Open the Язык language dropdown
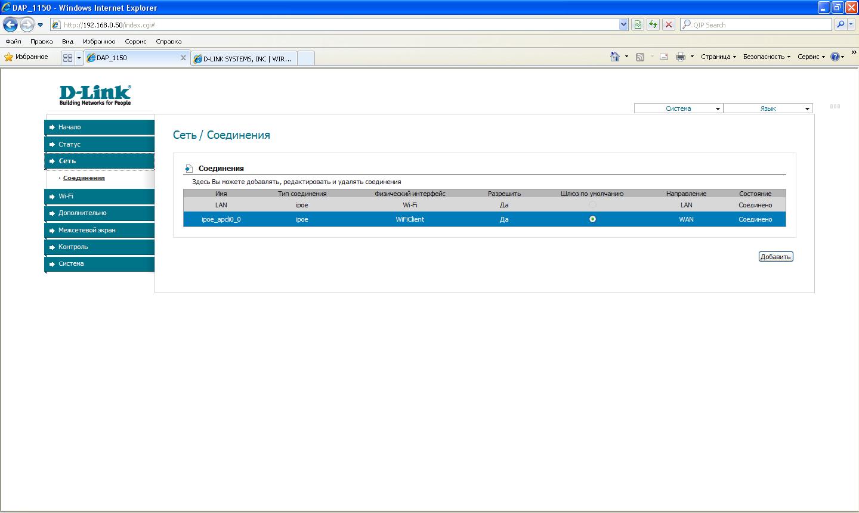Viewport: 859px width, 513px height. (768, 108)
